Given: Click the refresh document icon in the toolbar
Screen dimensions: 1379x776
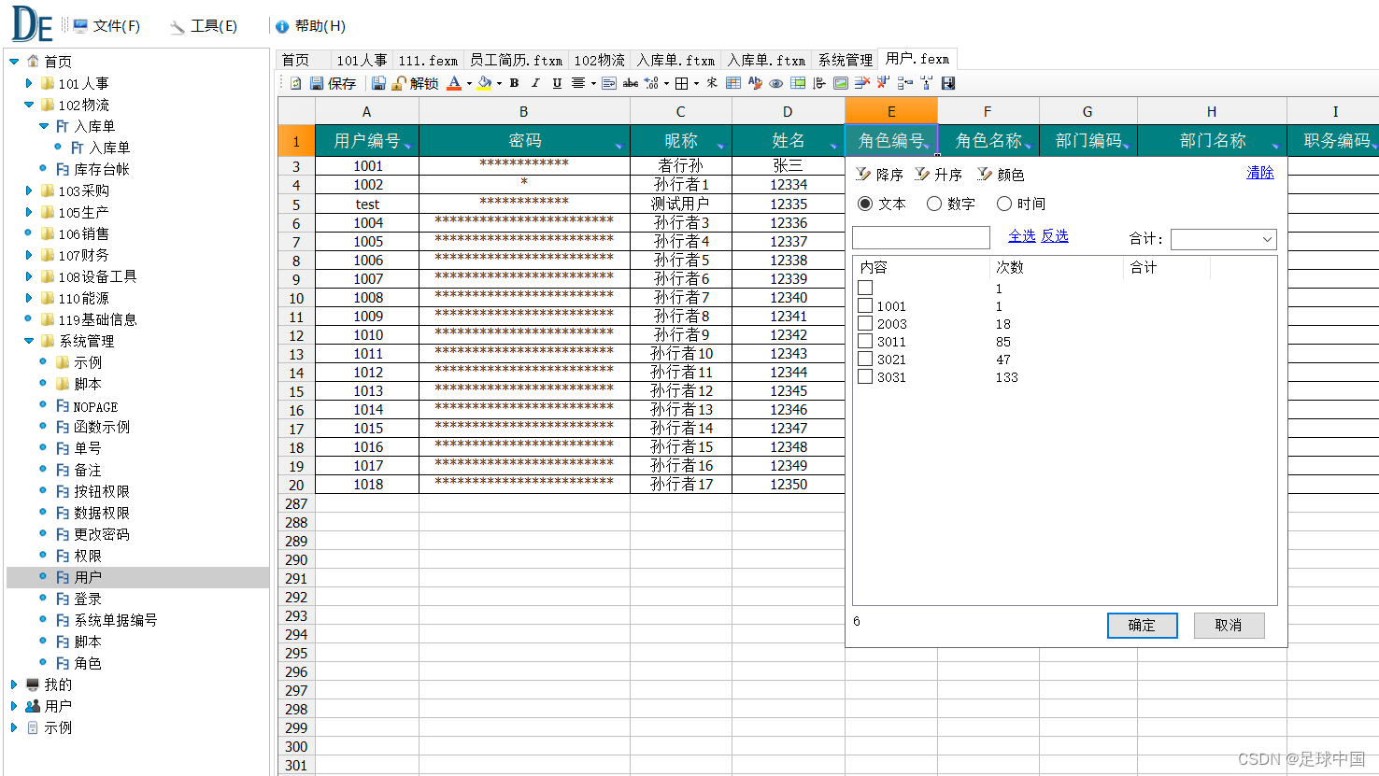Looking at the screenshot, I should pos(295,83).
